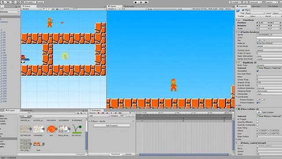Open the Layers dropdown in toolbar
Screen dimensions: 282x159
point(271,2)
